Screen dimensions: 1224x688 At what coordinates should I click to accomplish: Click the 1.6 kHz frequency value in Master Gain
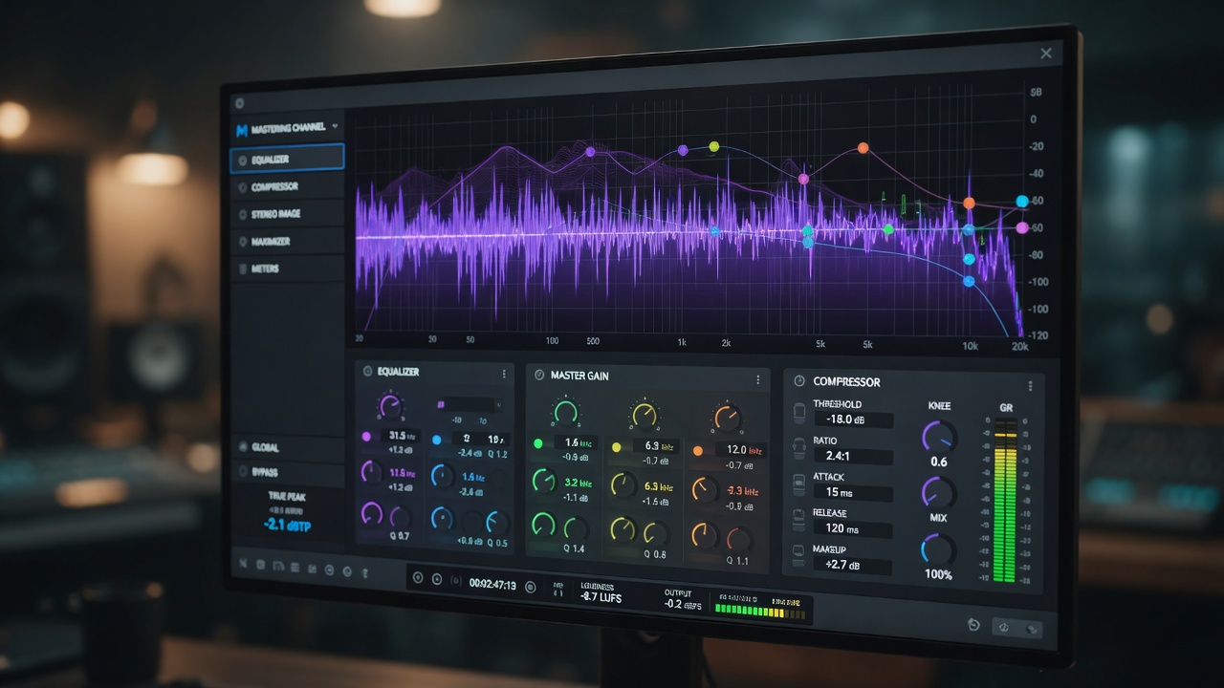point(579,443)
